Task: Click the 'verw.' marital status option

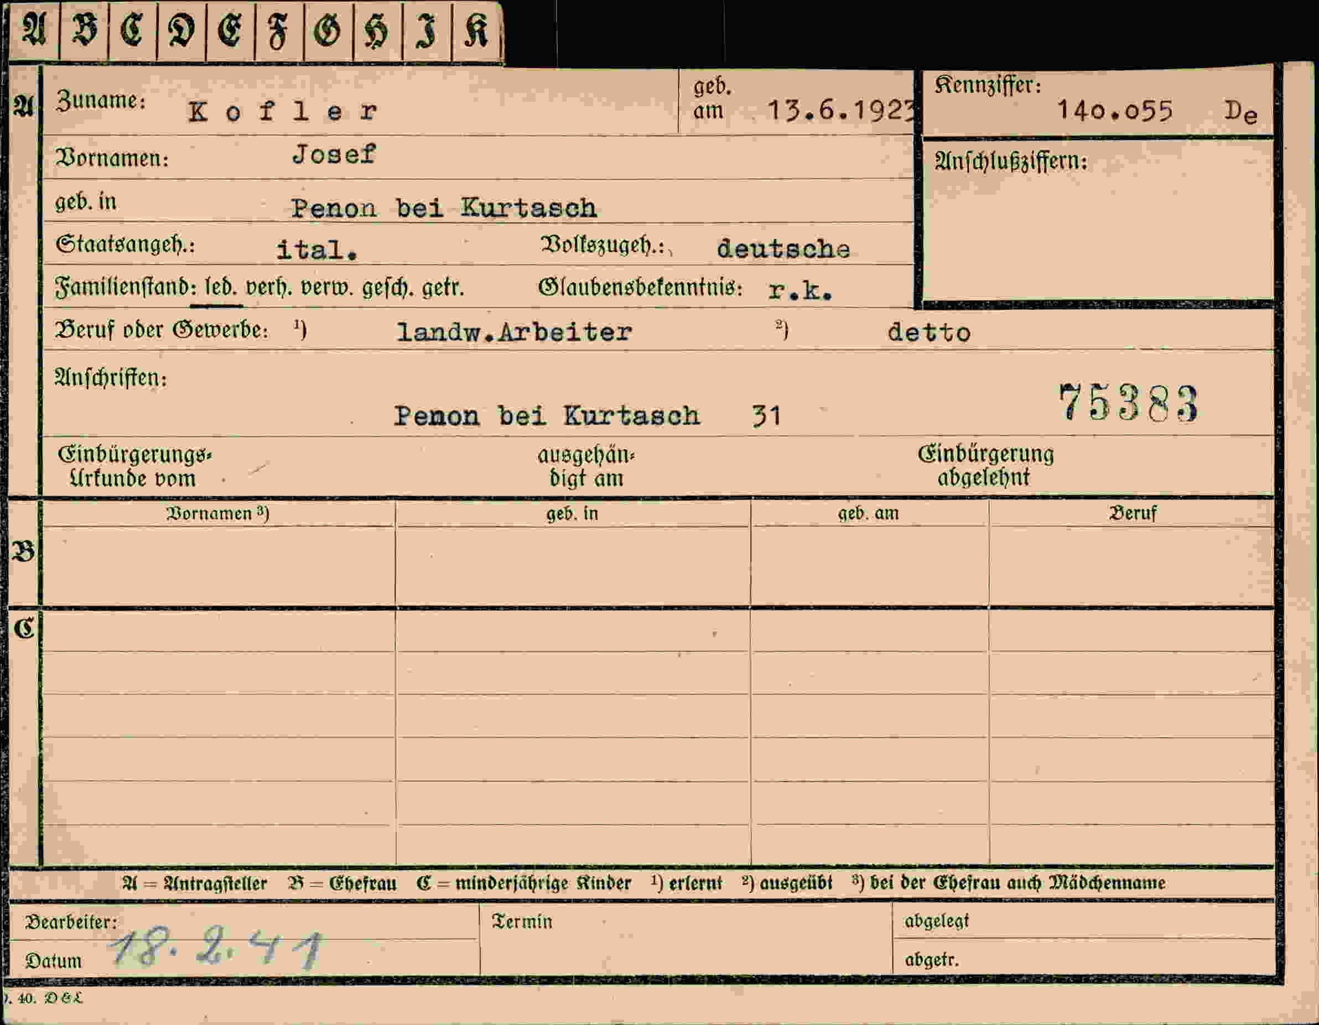Action: click(x=327, y=288)
